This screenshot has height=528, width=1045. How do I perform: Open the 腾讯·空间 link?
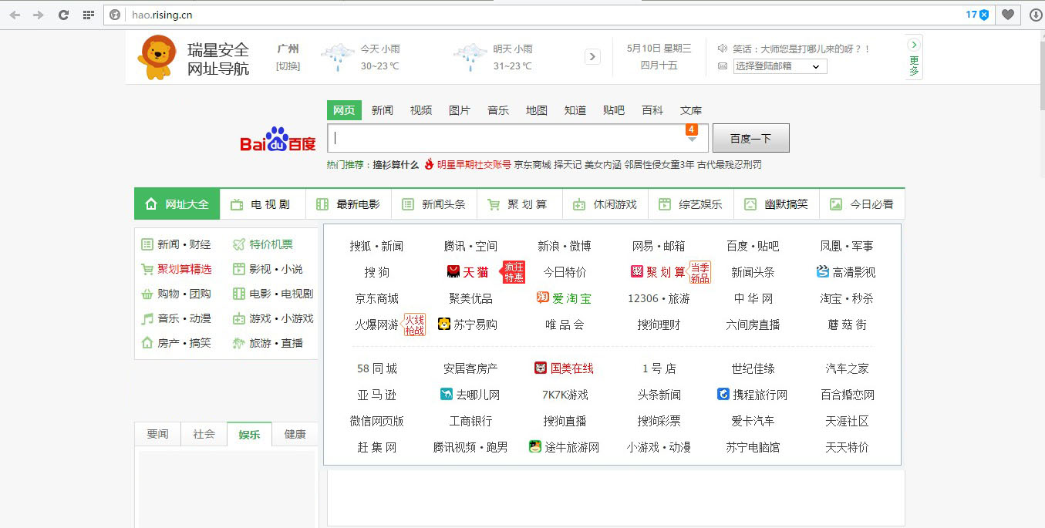pyautogui.click(x=470, y=246)
